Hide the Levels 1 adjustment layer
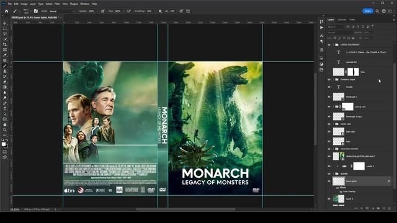 (x=329, y=166)
